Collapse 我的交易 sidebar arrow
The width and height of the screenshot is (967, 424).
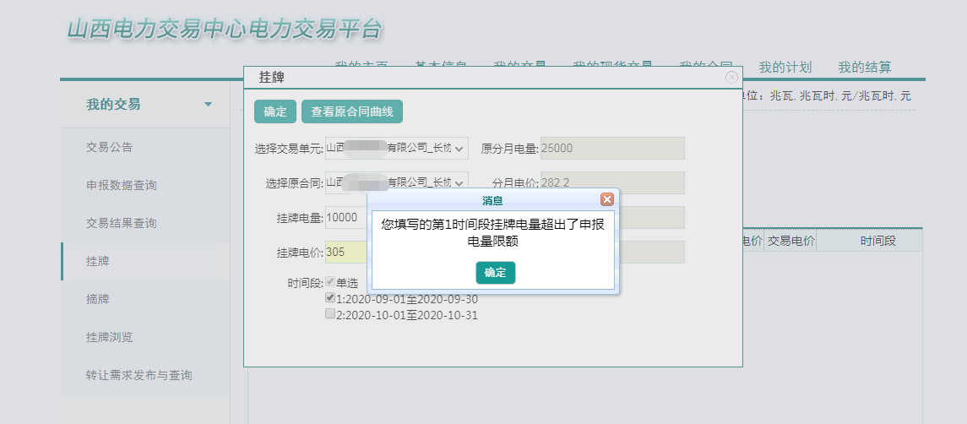pos(209,105)
